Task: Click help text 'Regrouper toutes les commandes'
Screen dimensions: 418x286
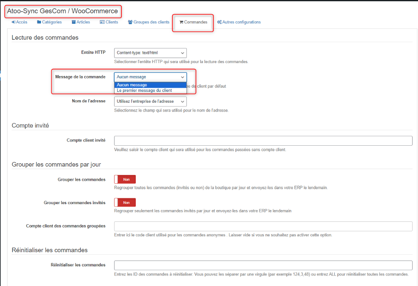Action: [221, 188]
